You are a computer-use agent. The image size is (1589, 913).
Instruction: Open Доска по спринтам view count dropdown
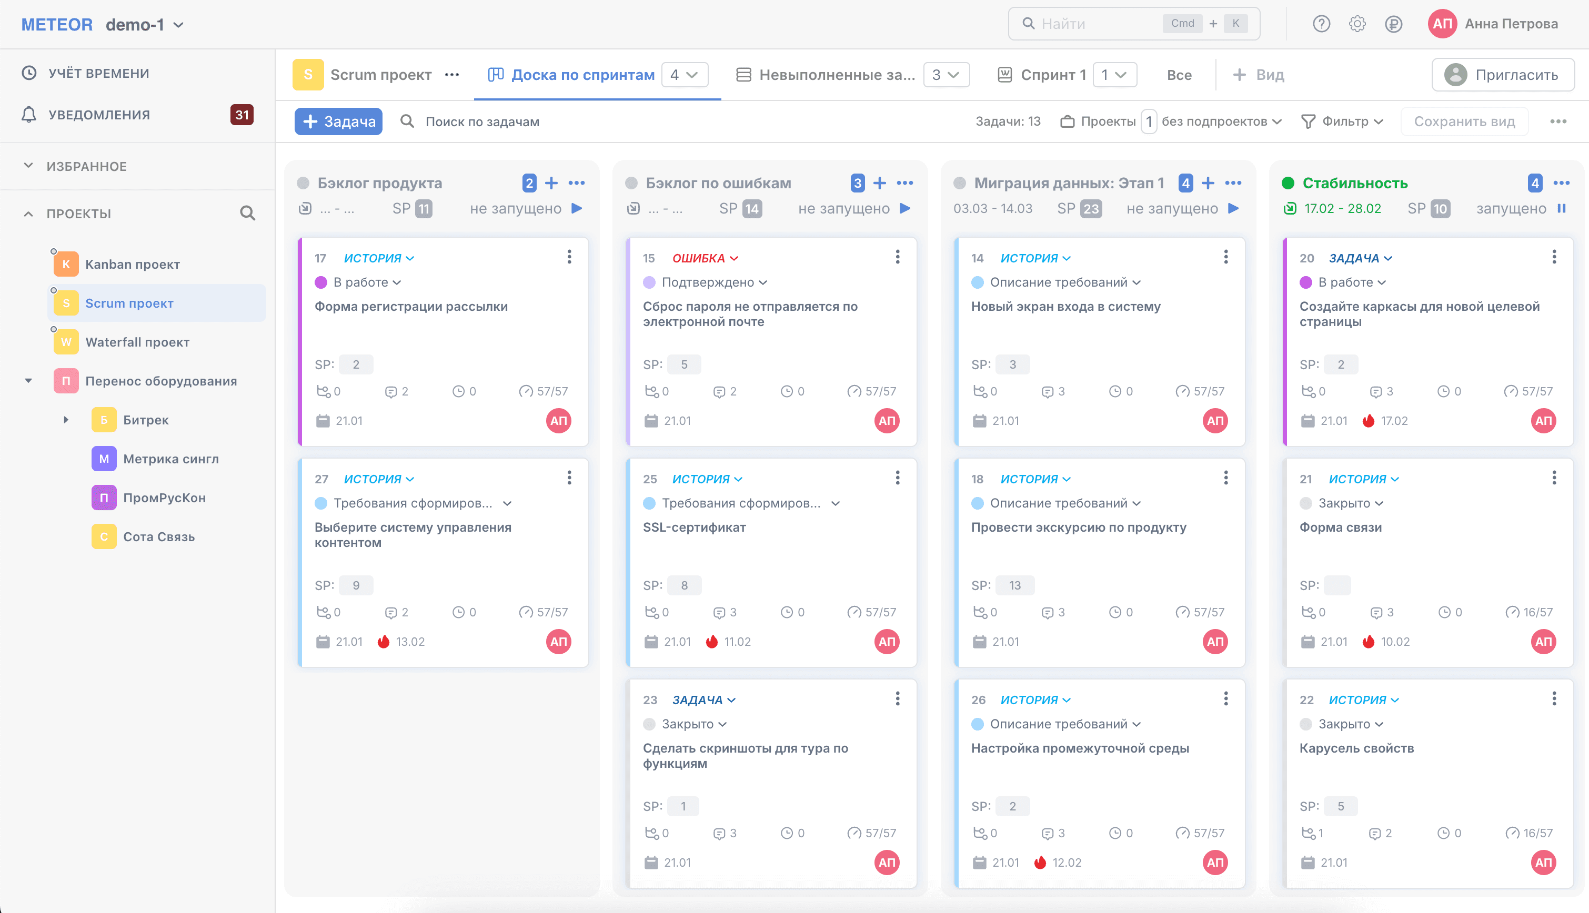(685, 75)
